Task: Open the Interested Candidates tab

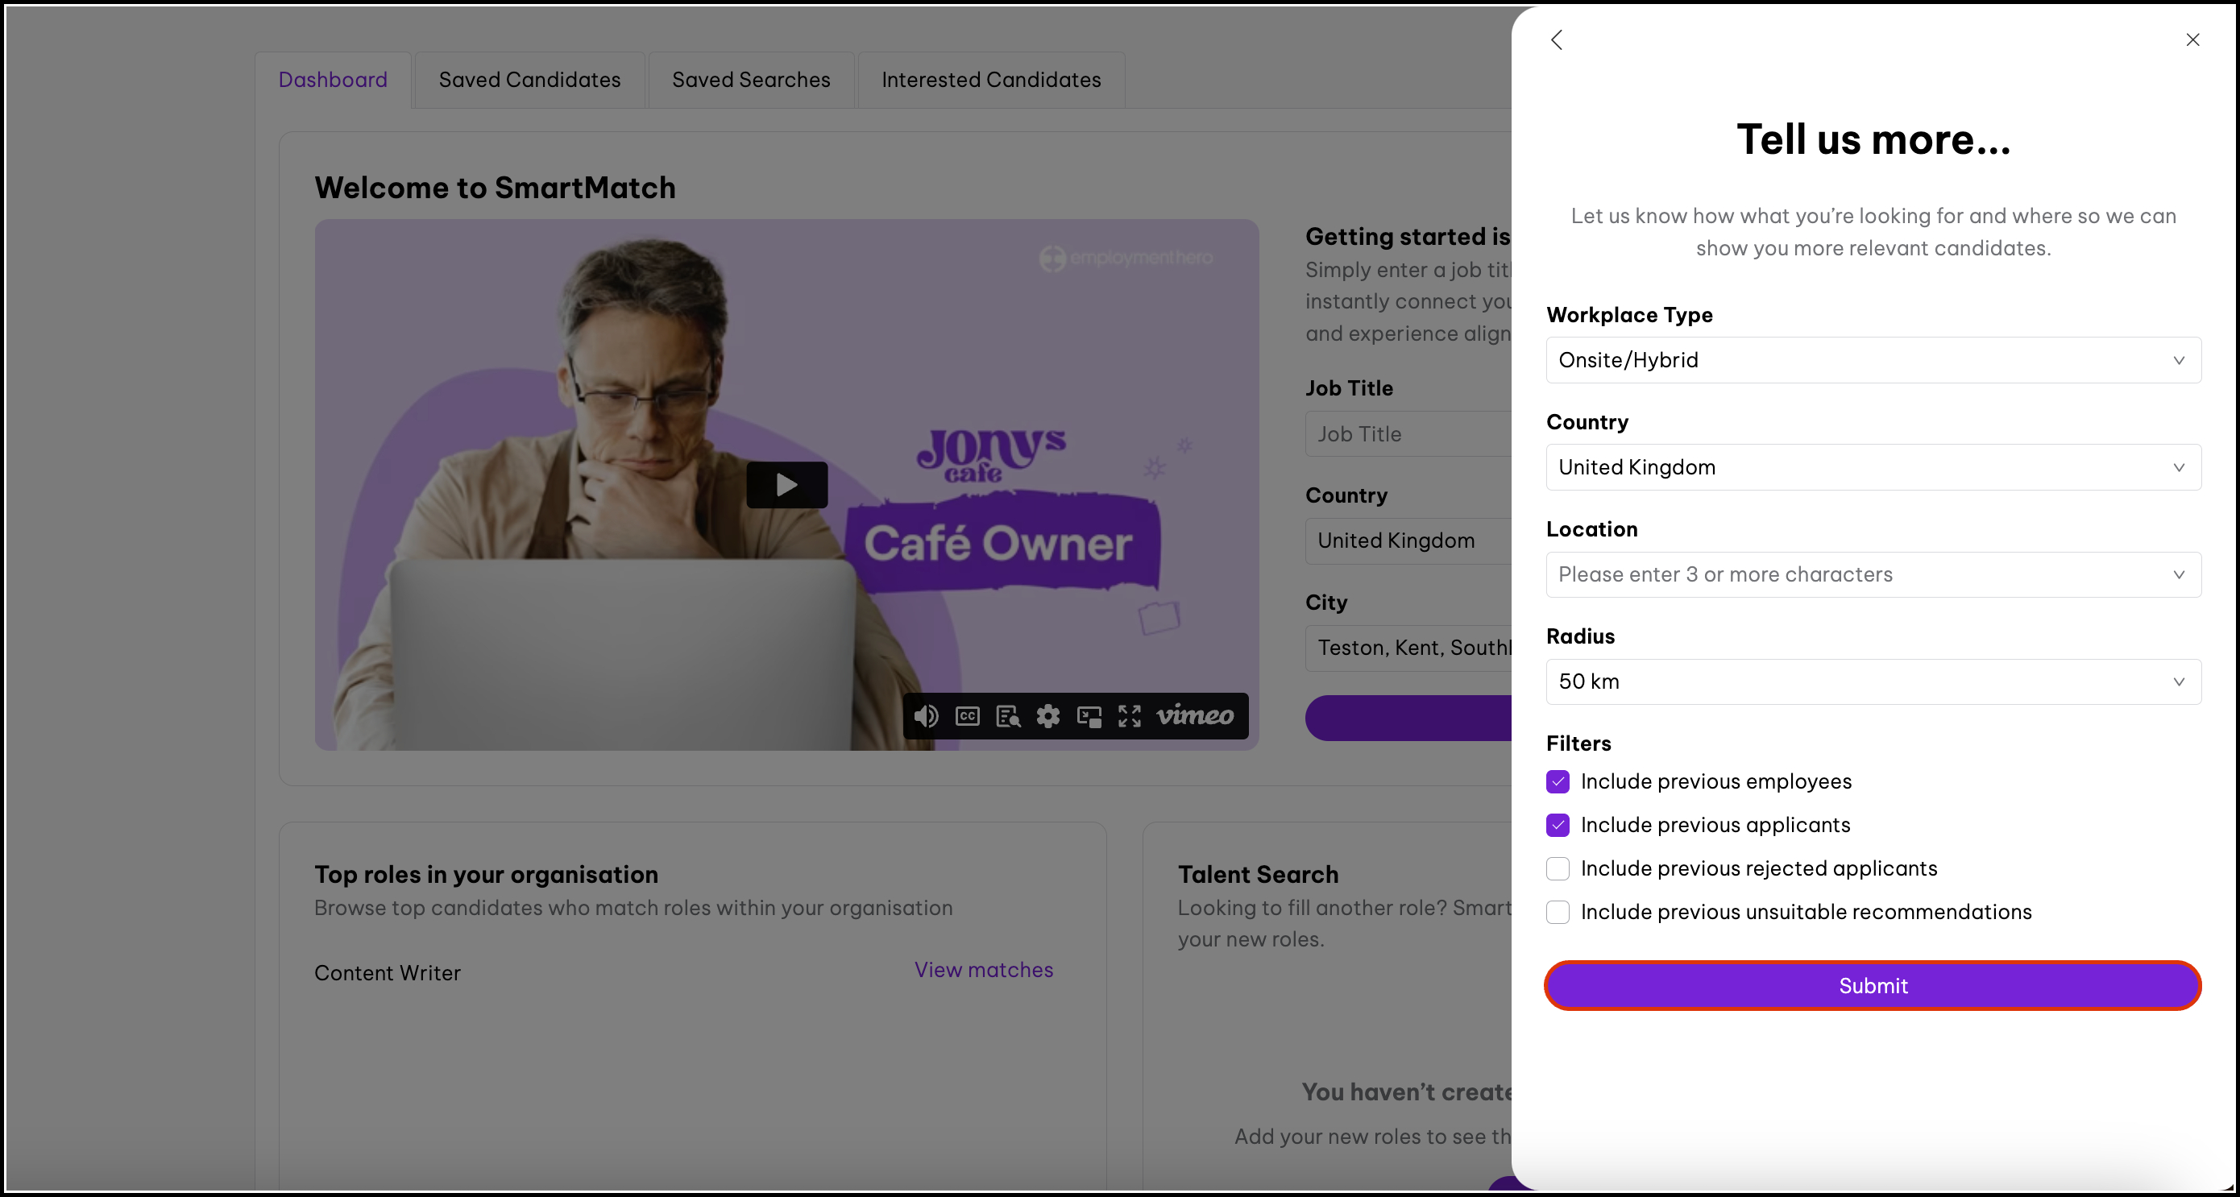Action: click(990, 80)
